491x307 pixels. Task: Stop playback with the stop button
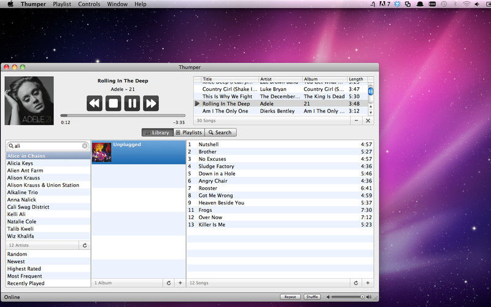click(113, 103)
